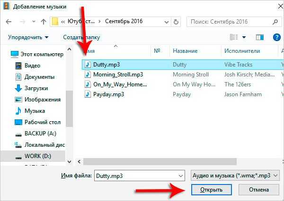Click the Изображения picture icon

(x=18, y=100)
